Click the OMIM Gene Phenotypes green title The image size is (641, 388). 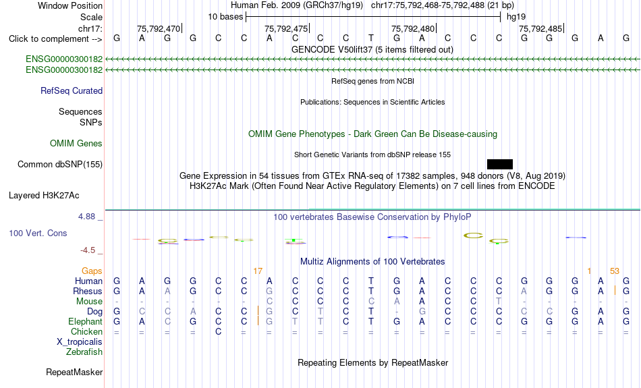click(373, 134)
